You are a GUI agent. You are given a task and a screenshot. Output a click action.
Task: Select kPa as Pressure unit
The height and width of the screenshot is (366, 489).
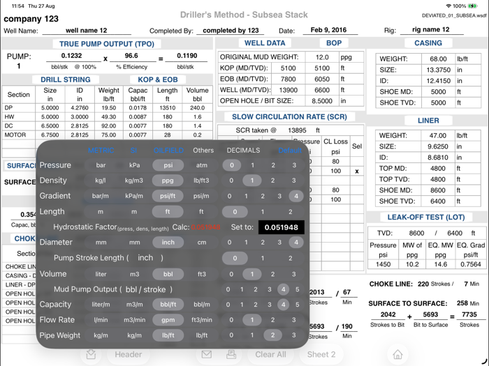[134, 165]
